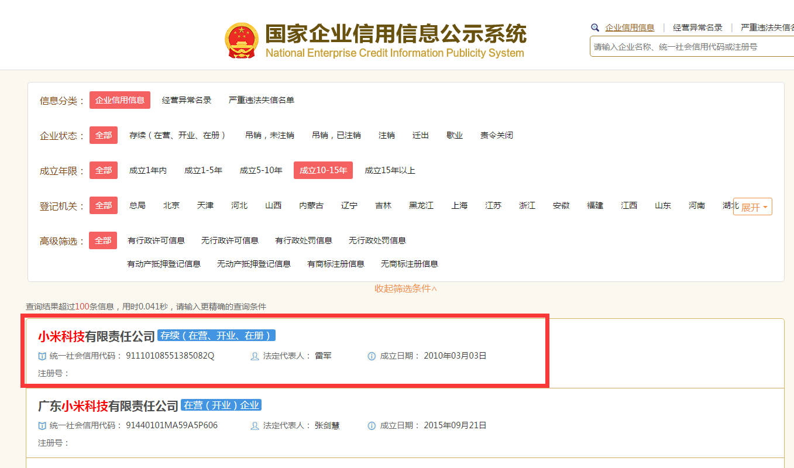Filter by 有行政许可信息

coord(156,240)
